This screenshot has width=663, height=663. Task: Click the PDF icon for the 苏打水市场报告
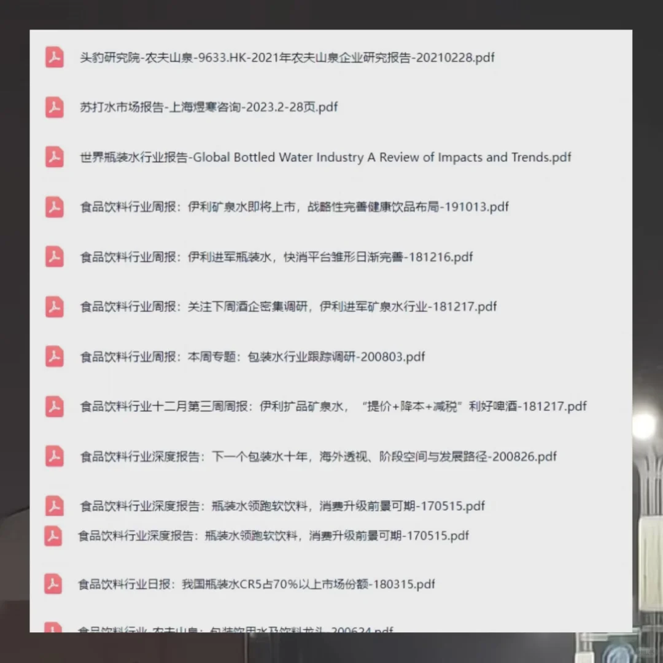(x=54, y=107)
